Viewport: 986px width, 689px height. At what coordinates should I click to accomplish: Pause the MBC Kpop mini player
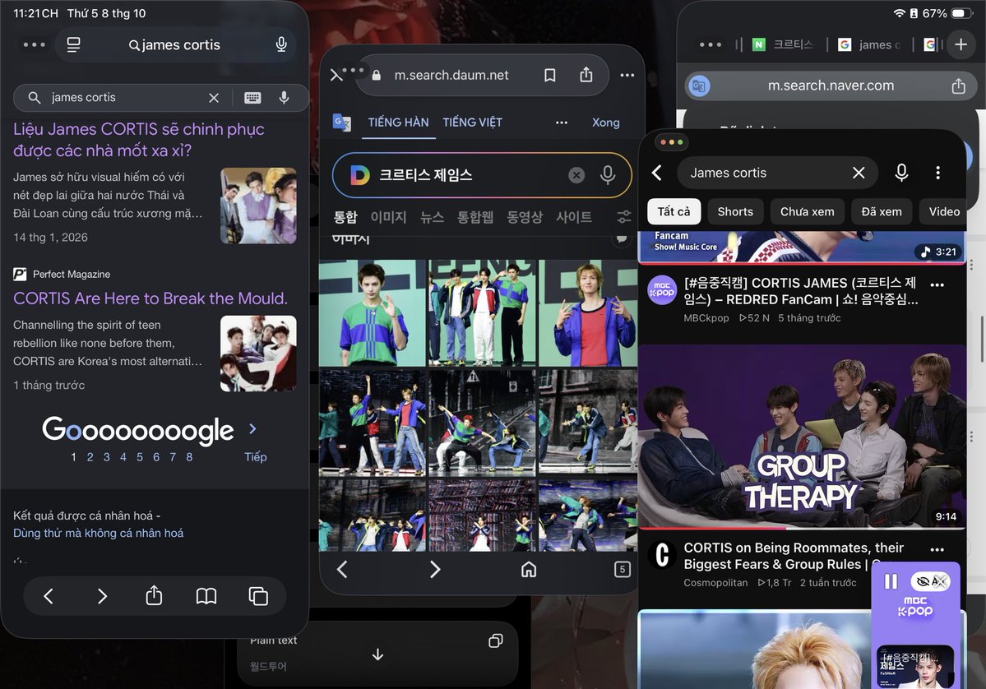coord(891,581)
